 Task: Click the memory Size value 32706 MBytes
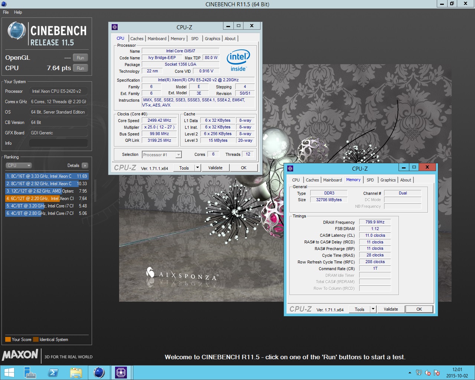coord(329,200)
